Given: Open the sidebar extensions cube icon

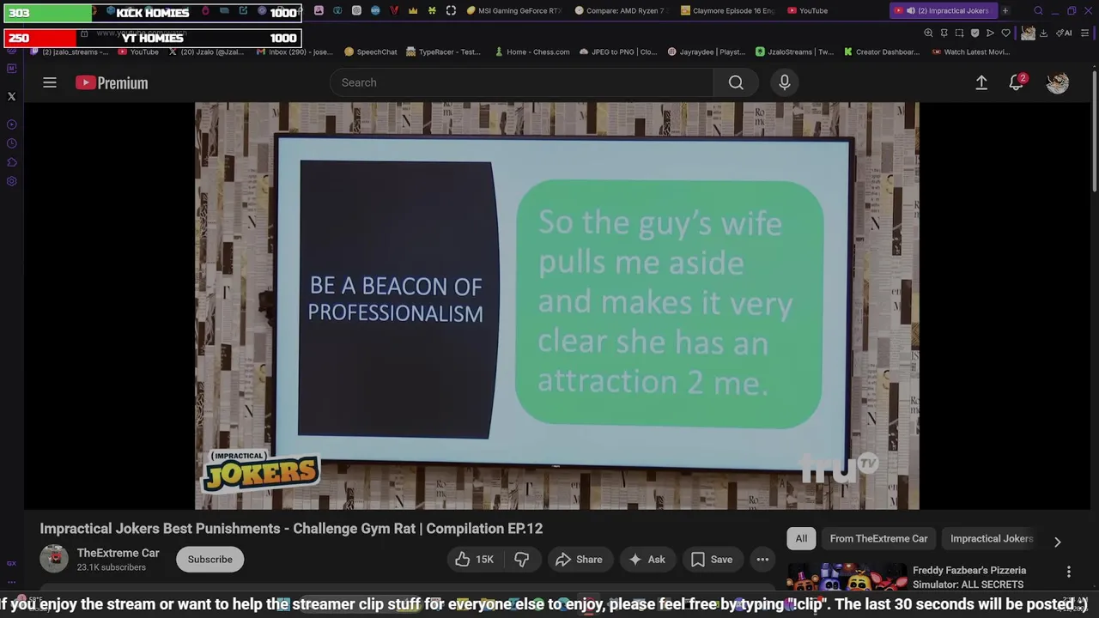Looking at the screenshot, I should [x=11, y=162].
